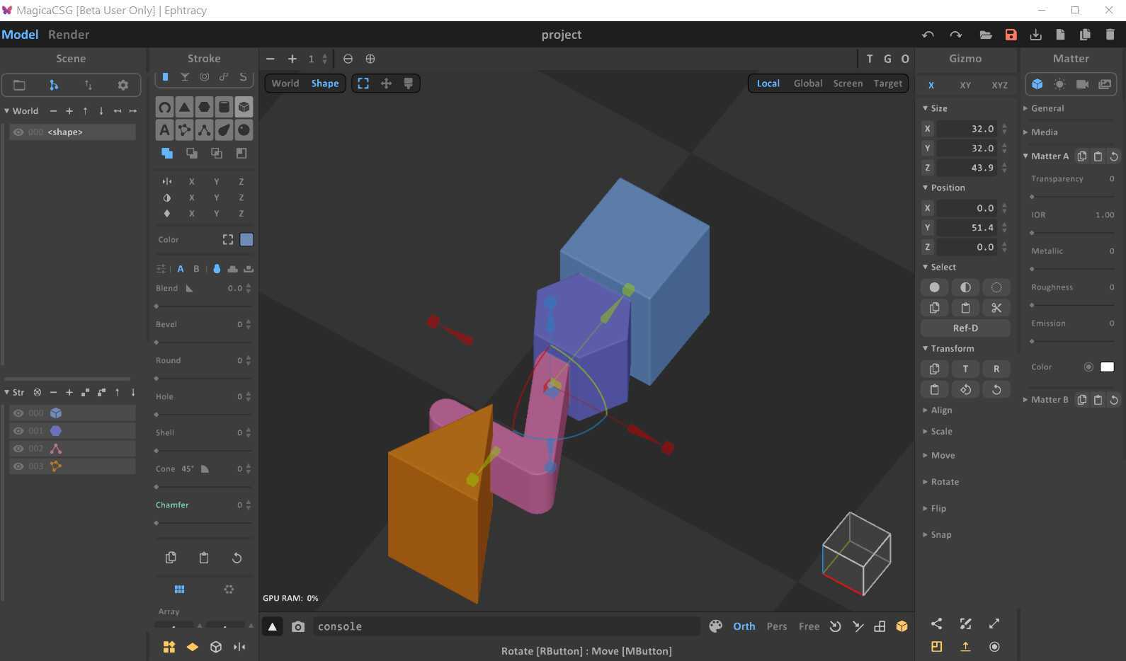Screen dimensions: 1126x661
Task: Select the hexagon prism primitive
Action: click(x=204, y=107)
